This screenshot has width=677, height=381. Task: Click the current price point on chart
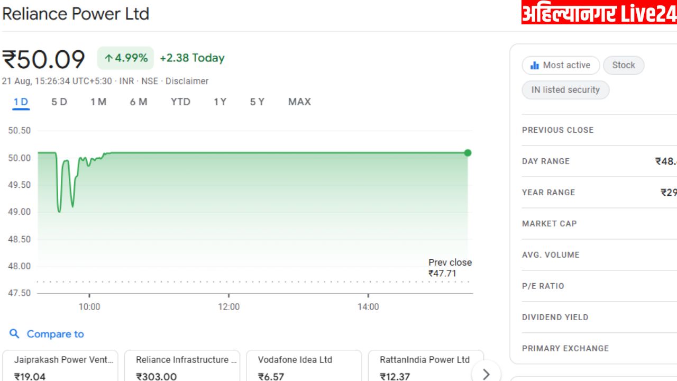point(468,153)
